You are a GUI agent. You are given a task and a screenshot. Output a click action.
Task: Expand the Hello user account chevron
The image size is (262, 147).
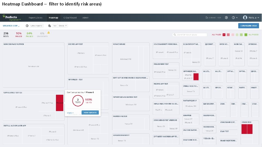(x=258, y=18)
